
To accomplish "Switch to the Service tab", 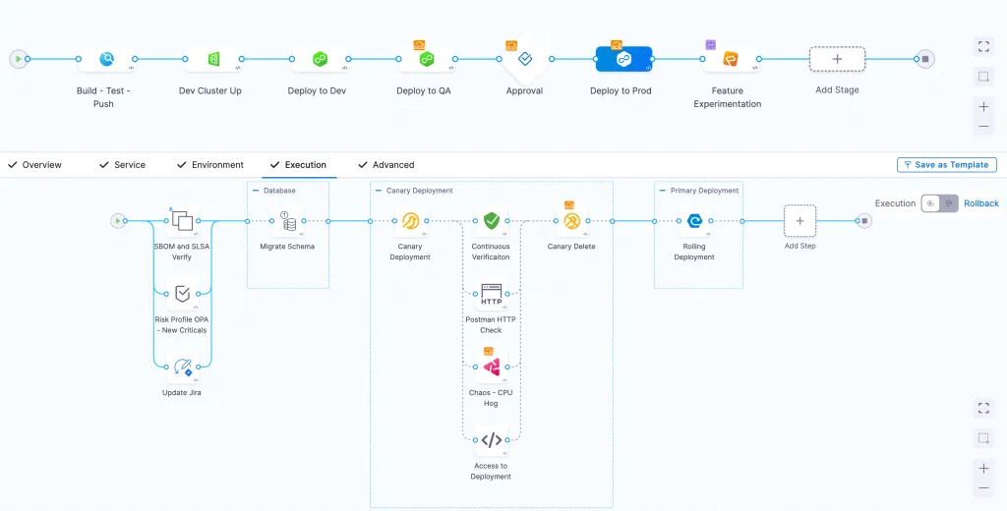I will click(122, 165).
